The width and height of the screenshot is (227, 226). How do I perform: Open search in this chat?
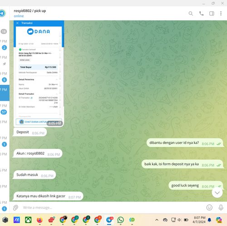pos(191,14)
